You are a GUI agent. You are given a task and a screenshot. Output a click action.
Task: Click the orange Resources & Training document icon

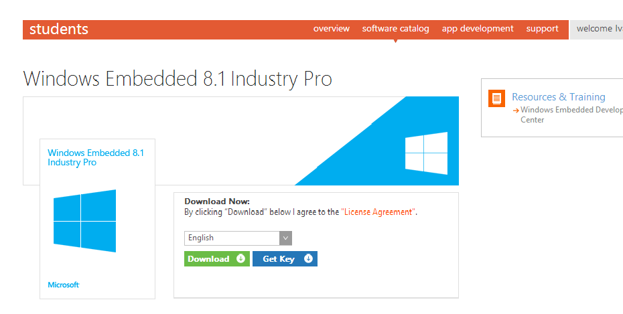496,98
